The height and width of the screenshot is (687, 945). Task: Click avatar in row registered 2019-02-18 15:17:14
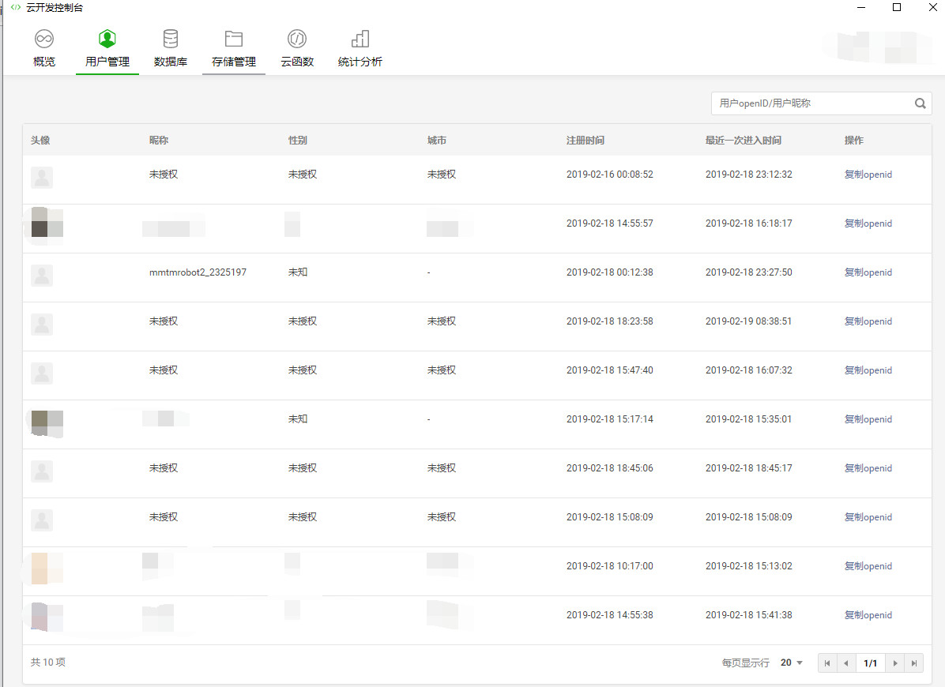point(47,422)
